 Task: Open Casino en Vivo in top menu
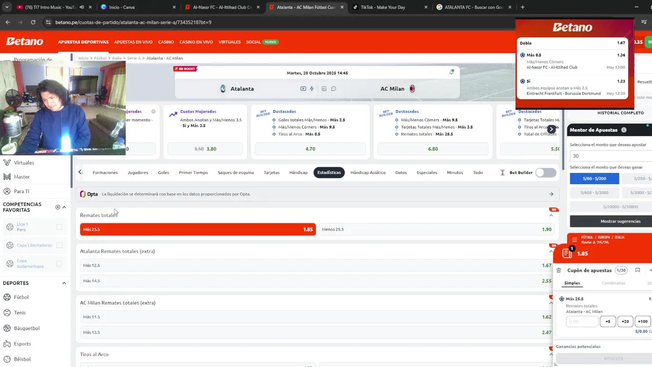pyautogui.click(x=196, y=42)
